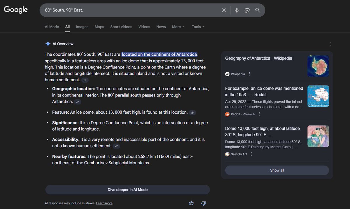Switch to Maps tab

pyautogui.click(x=99, y=27)
